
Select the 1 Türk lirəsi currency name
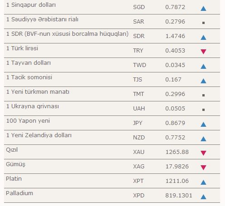coord(22,48)
